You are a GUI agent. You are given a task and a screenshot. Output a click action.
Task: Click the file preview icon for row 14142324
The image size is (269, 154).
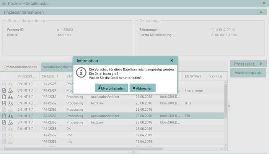point(4,90)
